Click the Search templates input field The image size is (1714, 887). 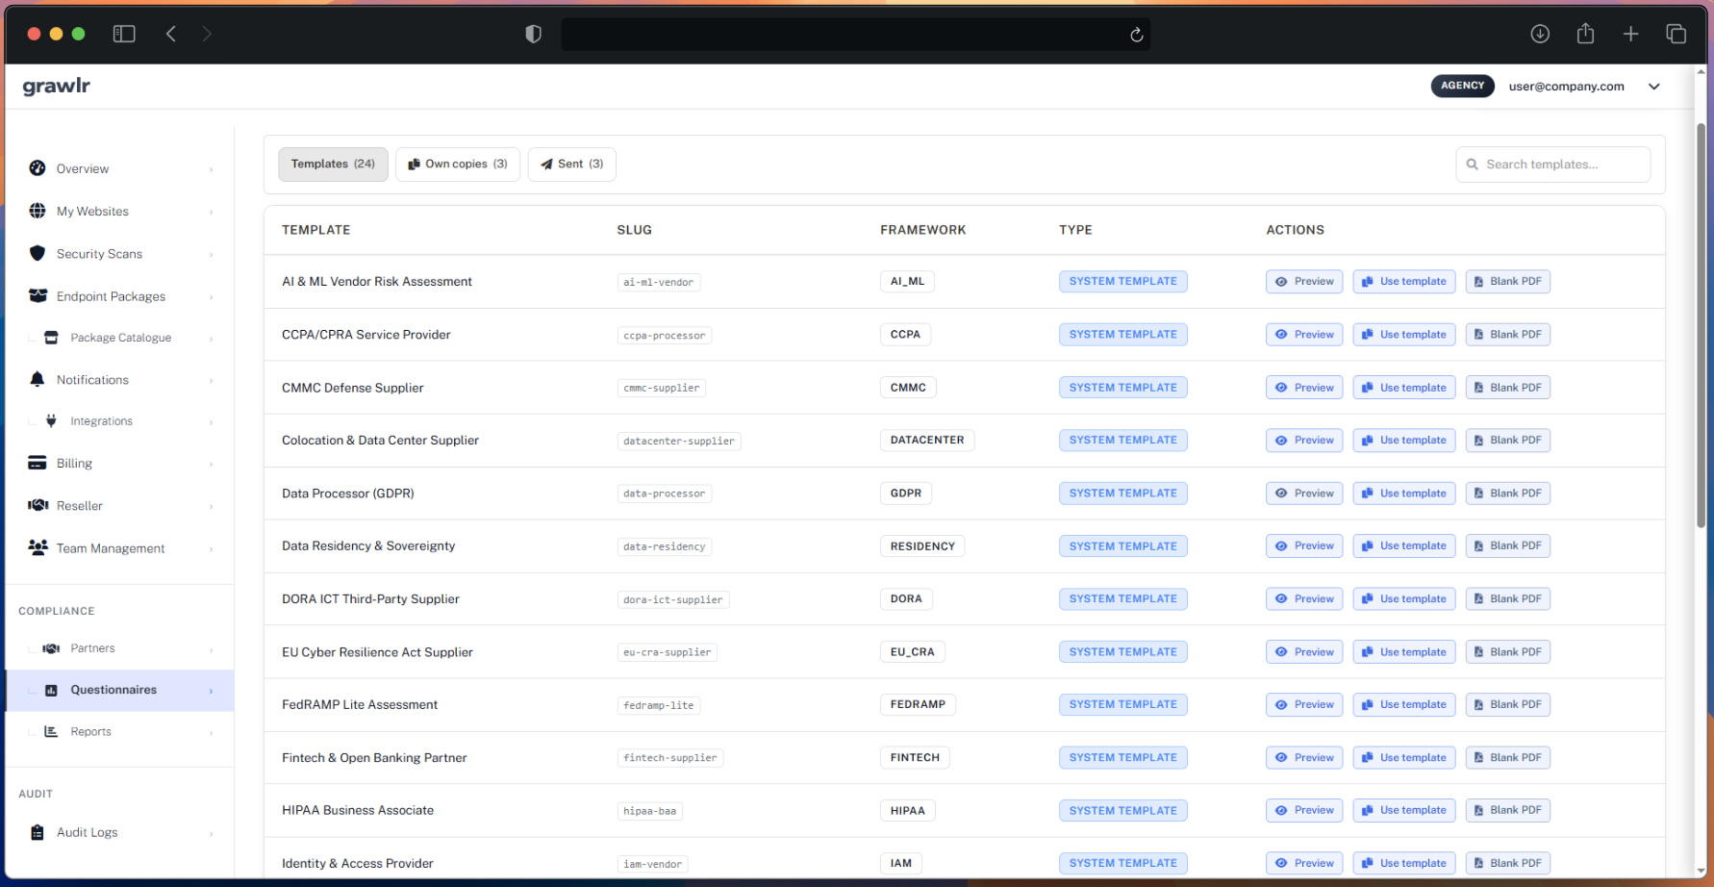(x=1553, y=165)
